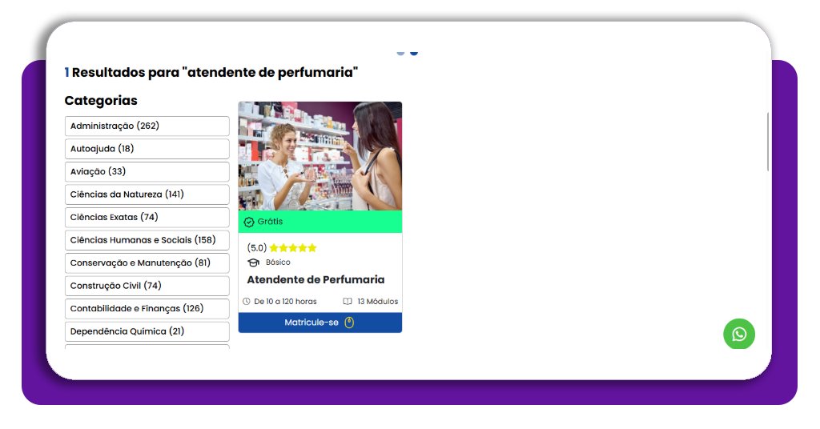Choose Conservação e Manutenção (81) category
820x429 pixels.
[147, 263]
